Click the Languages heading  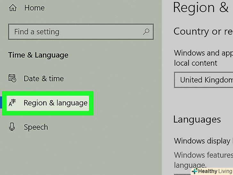click(x=197, y=120)
